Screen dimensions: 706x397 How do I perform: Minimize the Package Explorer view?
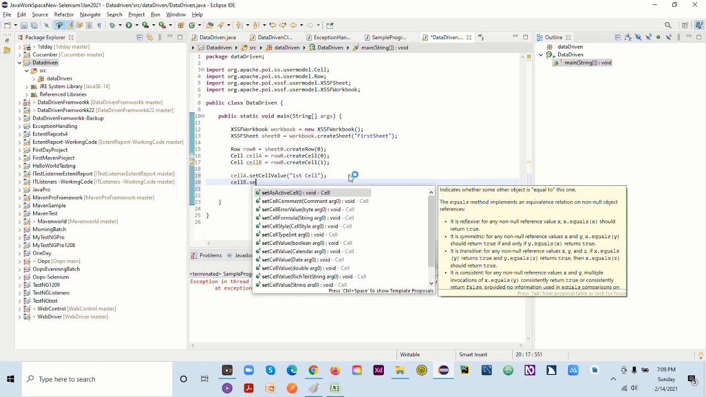pyautogui.click(x=170, y=37)
